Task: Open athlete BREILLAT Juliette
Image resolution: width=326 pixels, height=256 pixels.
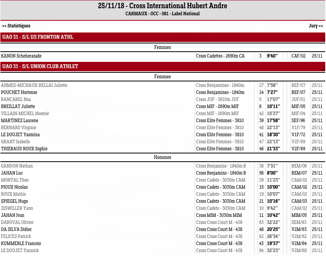Action: click(18, 106)
